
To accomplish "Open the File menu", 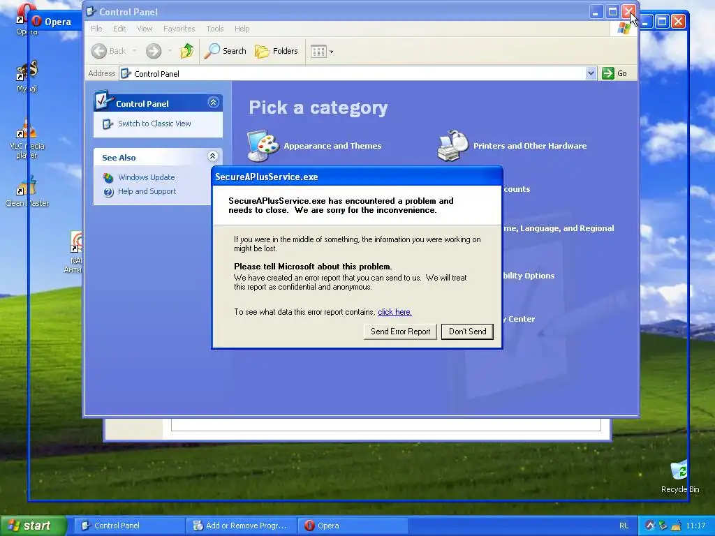I will [x=96, y=29].
